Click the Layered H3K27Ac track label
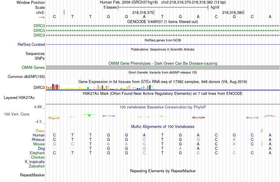 pyautogui.click(x=19, y=98)
